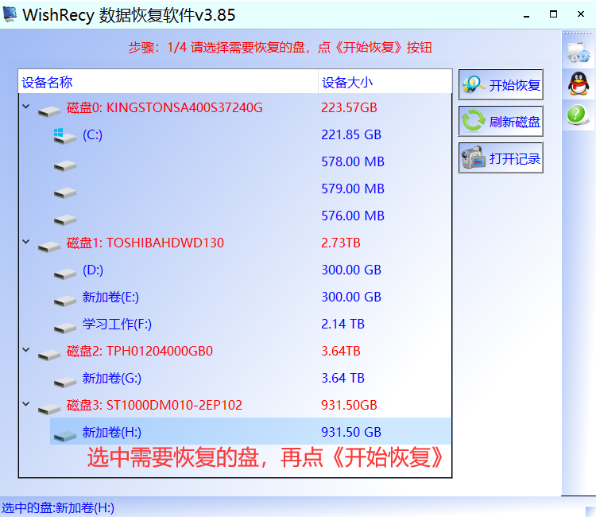The width and height of the screenshot is (596, 517).
Task: Click the 931.50GB disk size value
Action: [x=349, y=405]
